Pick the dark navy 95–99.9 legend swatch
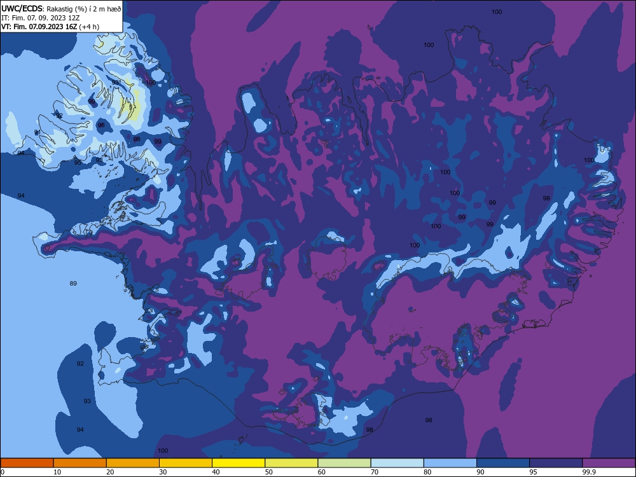Viewport: 636px width, 477px height. point(556,463)
